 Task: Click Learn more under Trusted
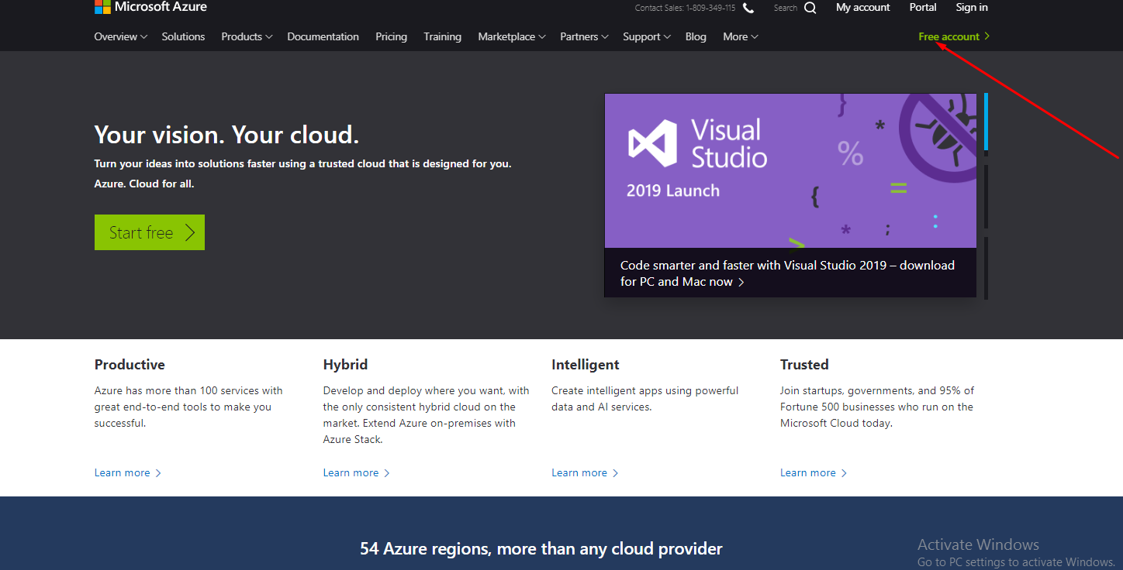click(x=814, y=472)
